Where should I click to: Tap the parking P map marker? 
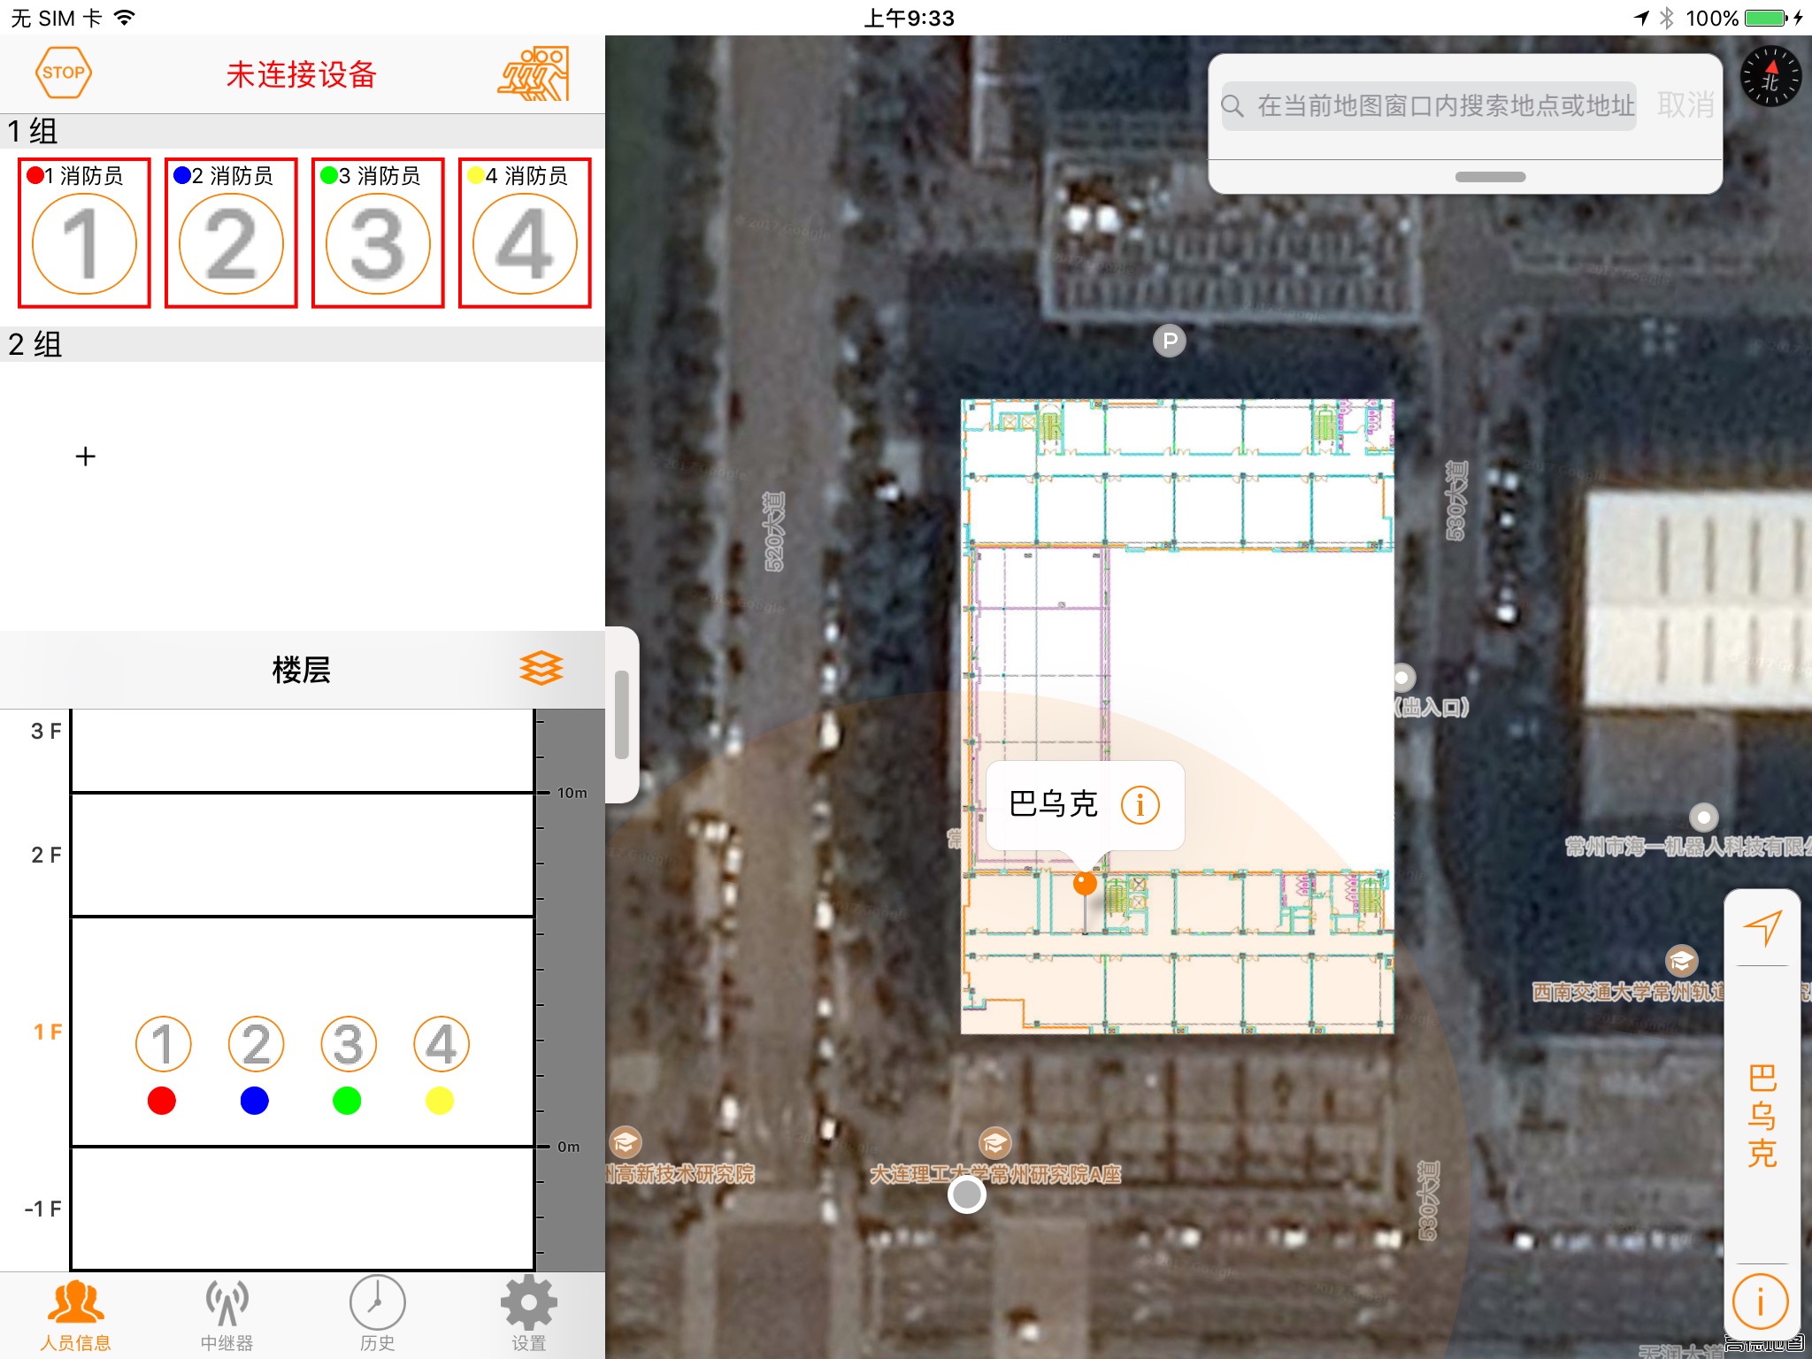coord(1170,341)
